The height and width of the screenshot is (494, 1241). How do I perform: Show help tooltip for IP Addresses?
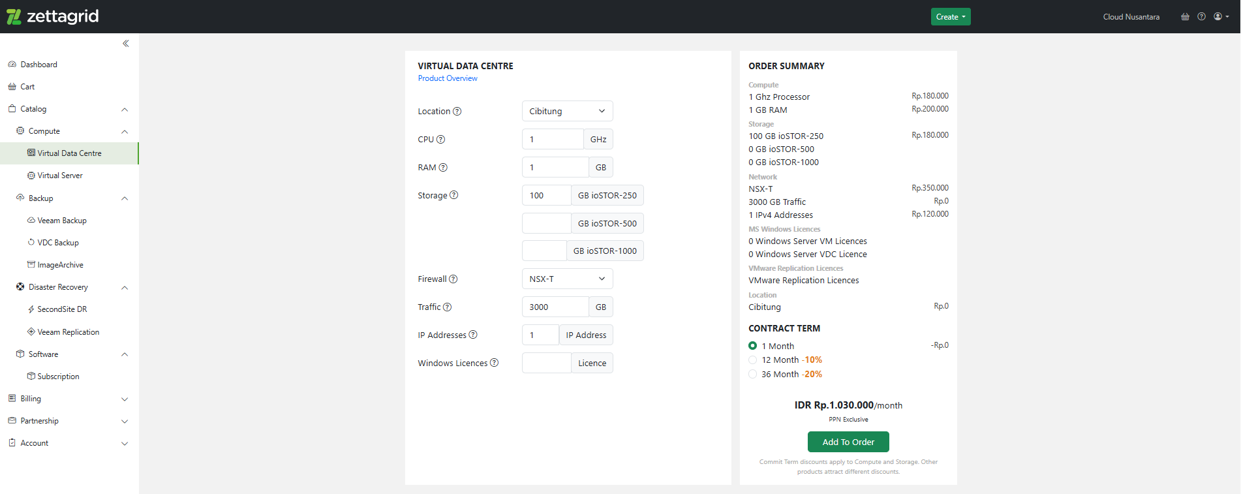[x=473, y=335]
